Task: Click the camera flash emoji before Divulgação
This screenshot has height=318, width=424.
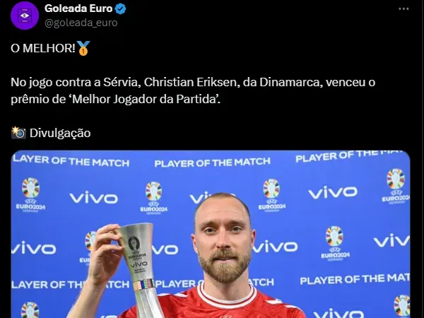Action: [x=18, y=133]
